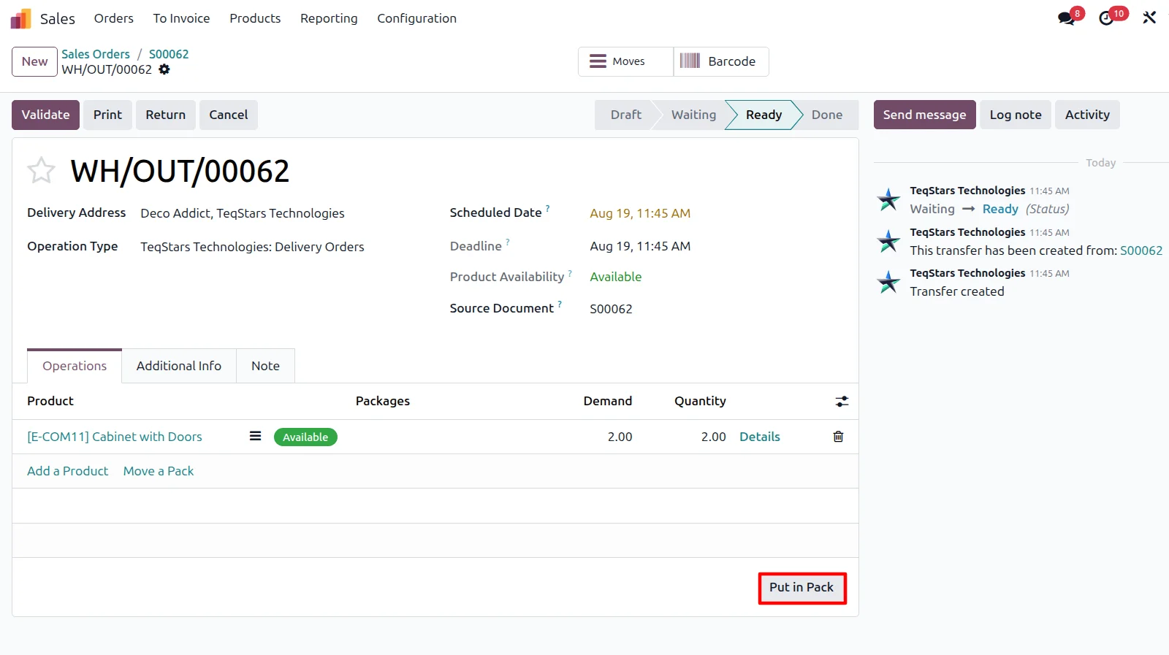Click the 'Transfer created' chatter message
Image resolution: width=1169 pixels, height=655 pixels.
(x=957, y=291)
